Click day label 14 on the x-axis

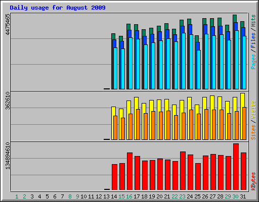(114, 196)
